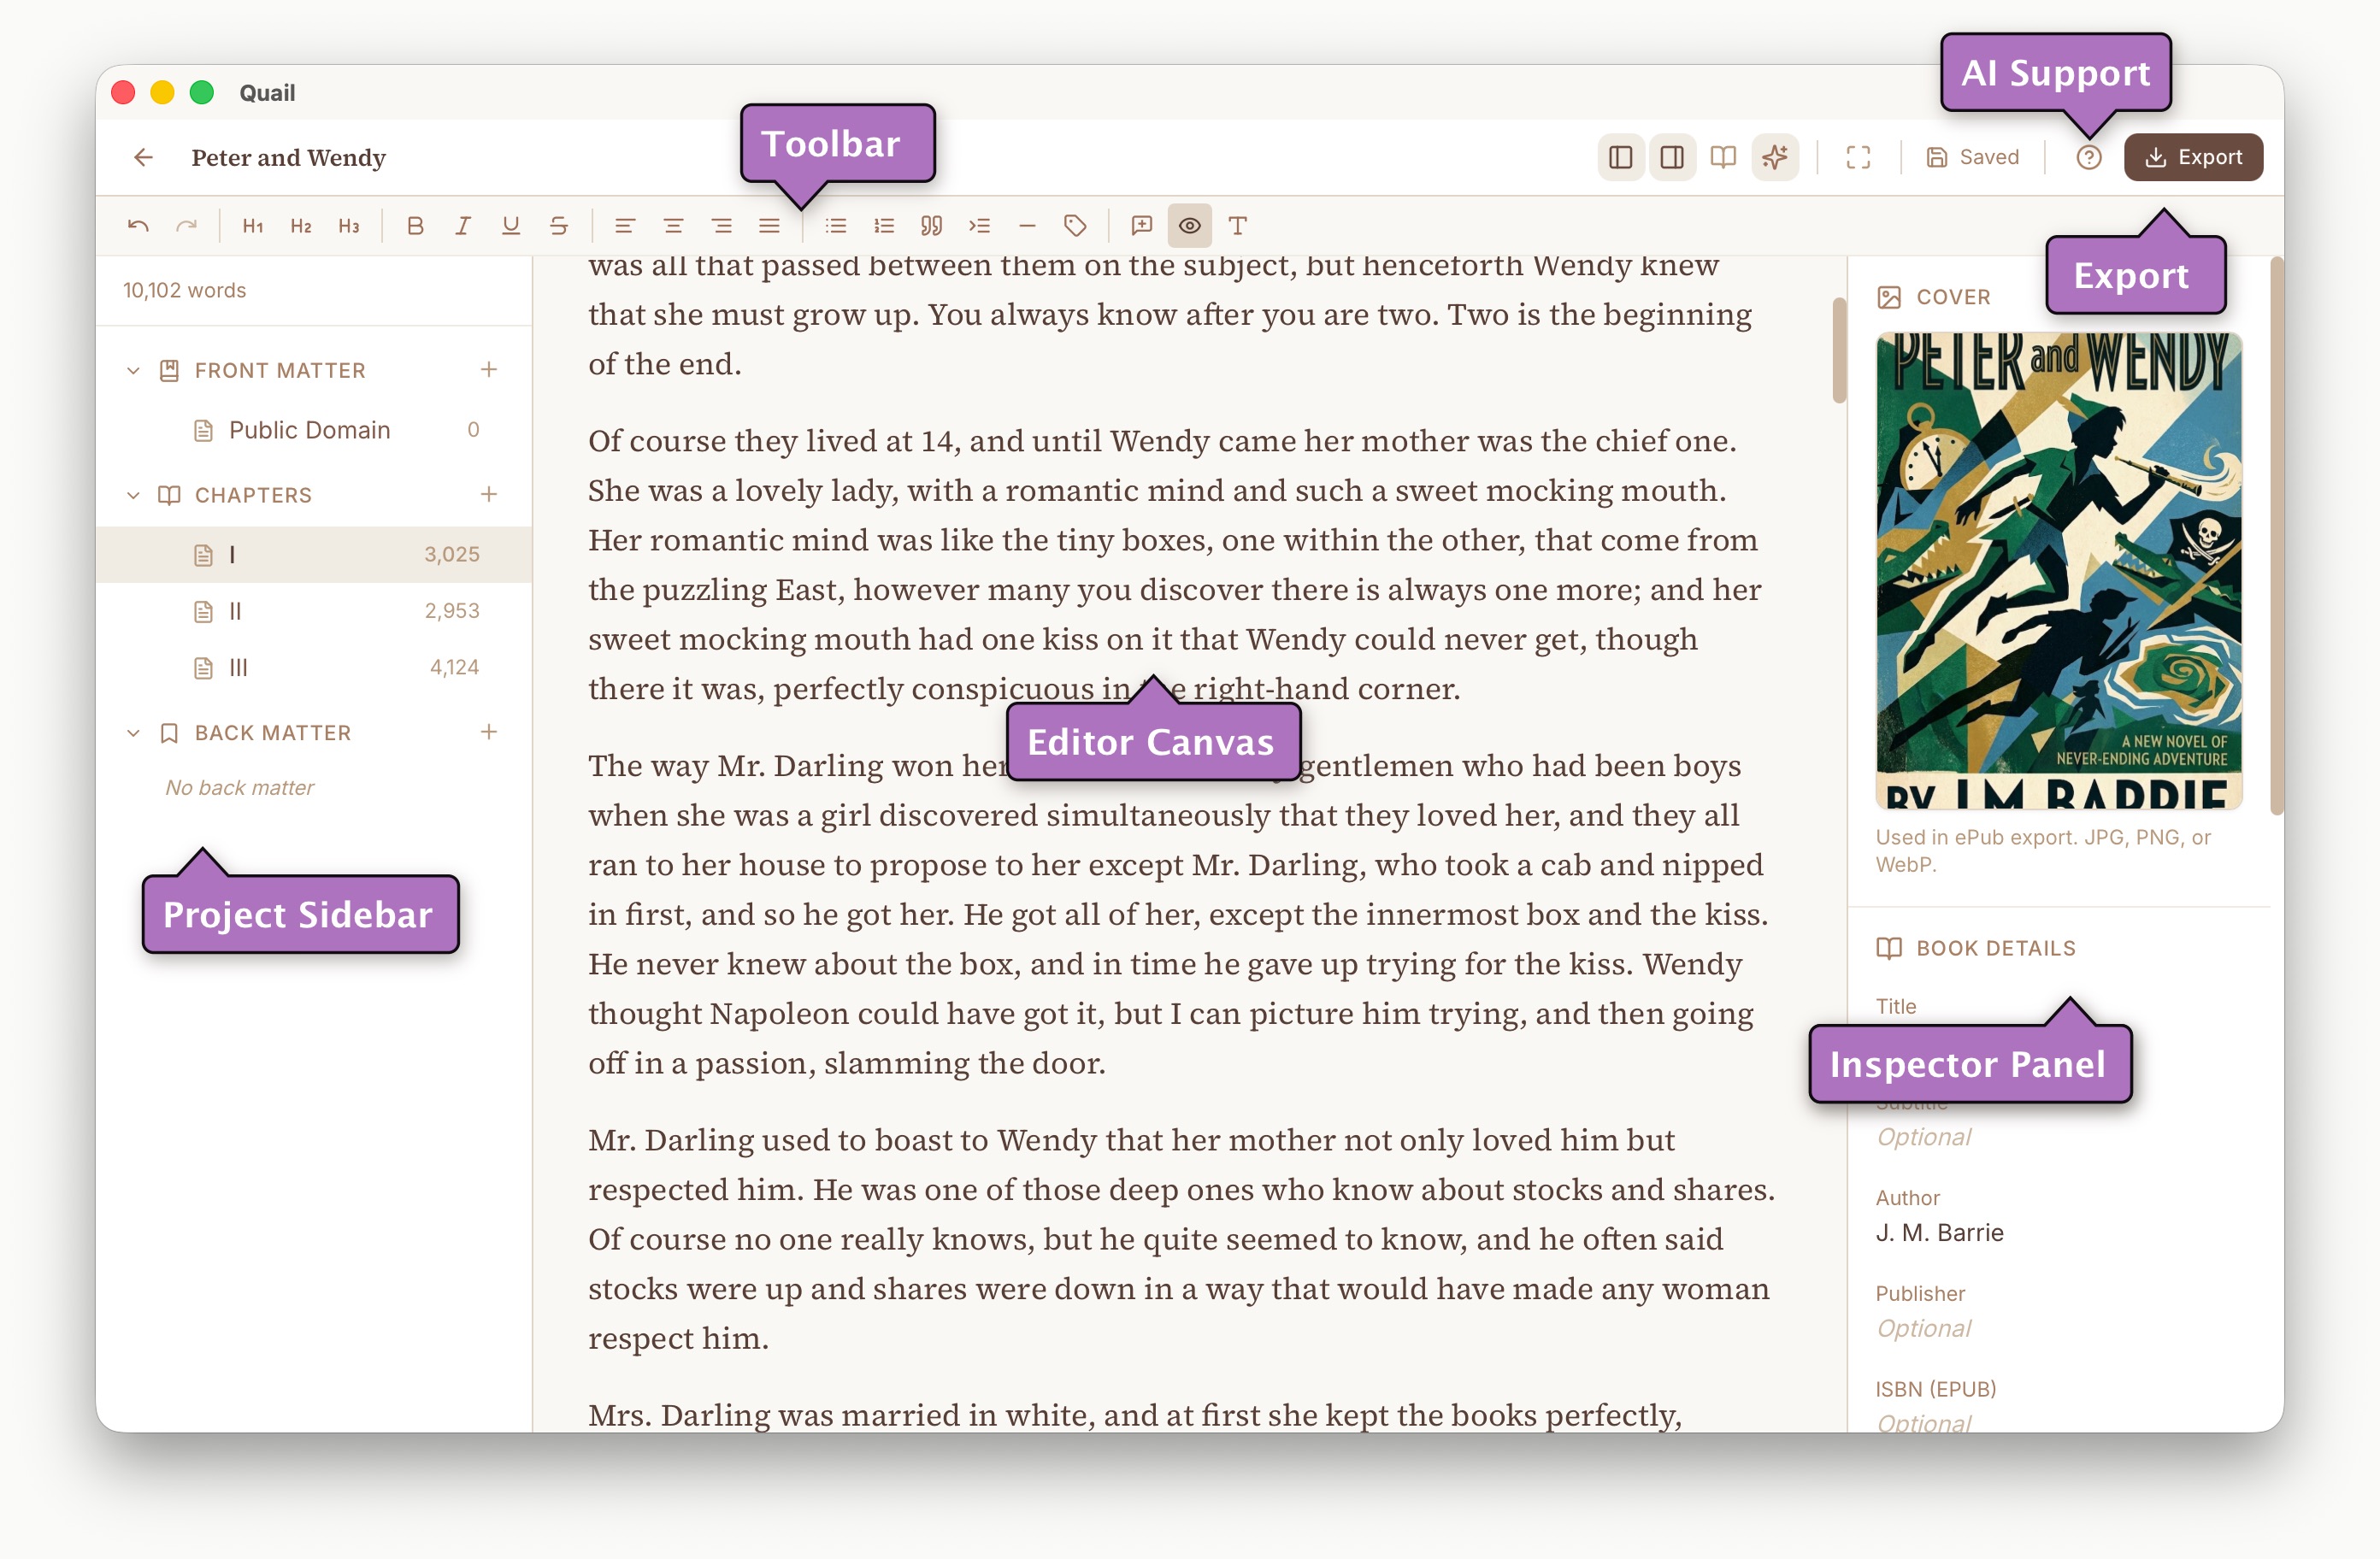Click the 10,102 words count
Screen dimensions: 2380x1559
click(x=184, y=290)
